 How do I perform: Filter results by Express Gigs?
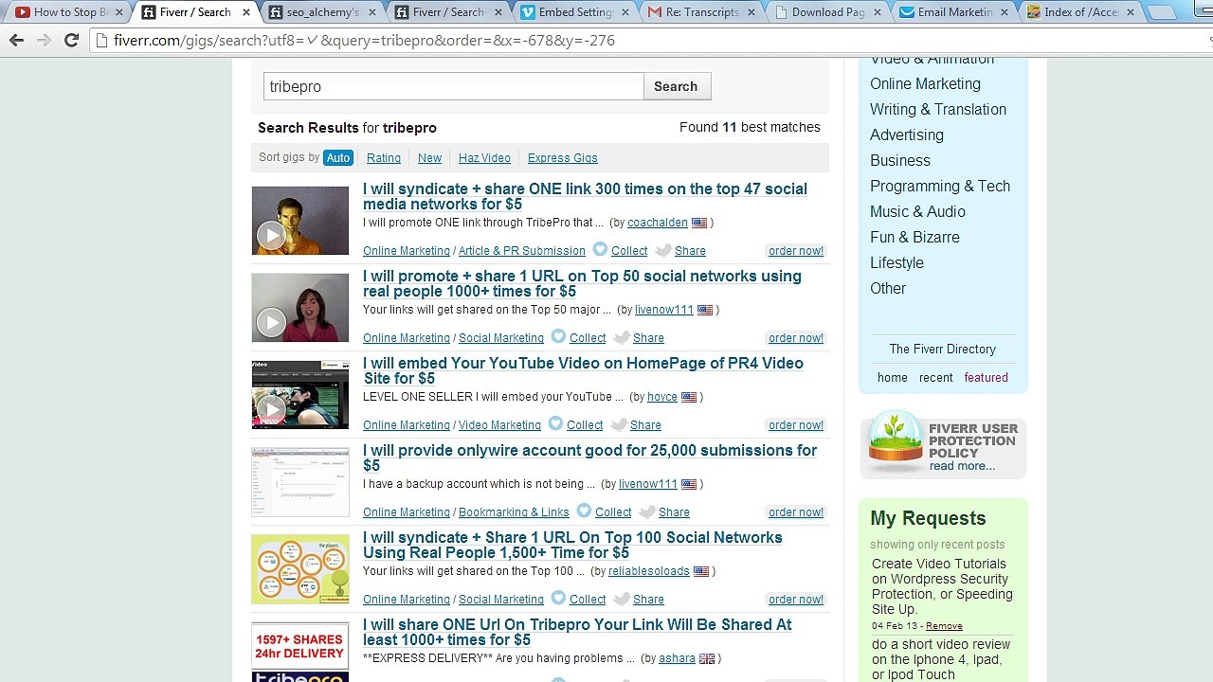(562, 158)
